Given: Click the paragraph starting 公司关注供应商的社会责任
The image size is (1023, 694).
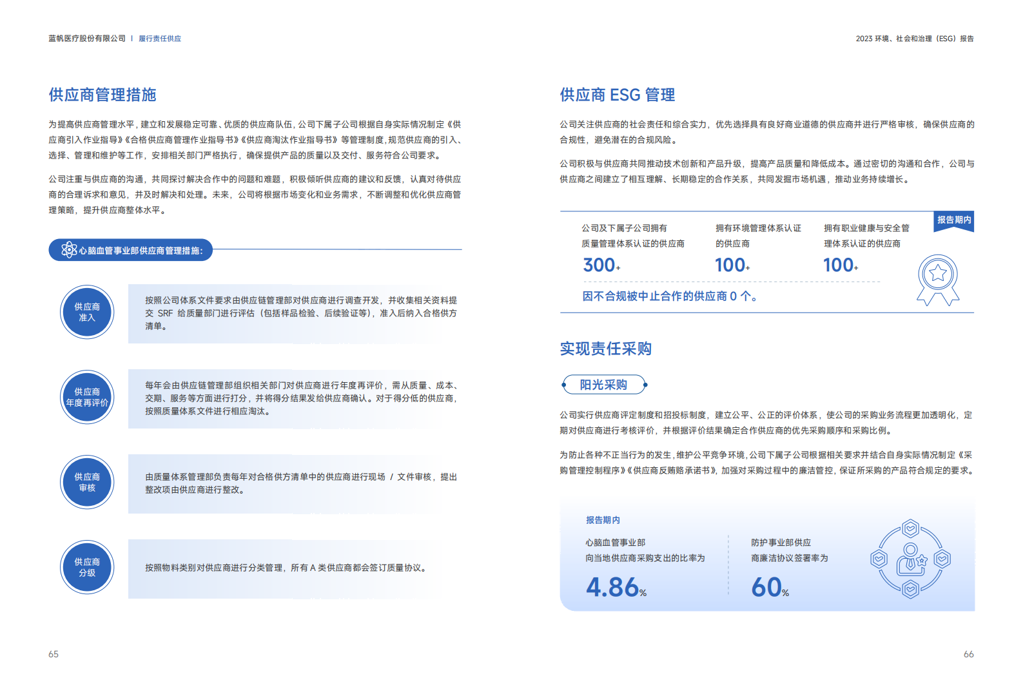Looking at the screenshot, I should click(767, 132).
